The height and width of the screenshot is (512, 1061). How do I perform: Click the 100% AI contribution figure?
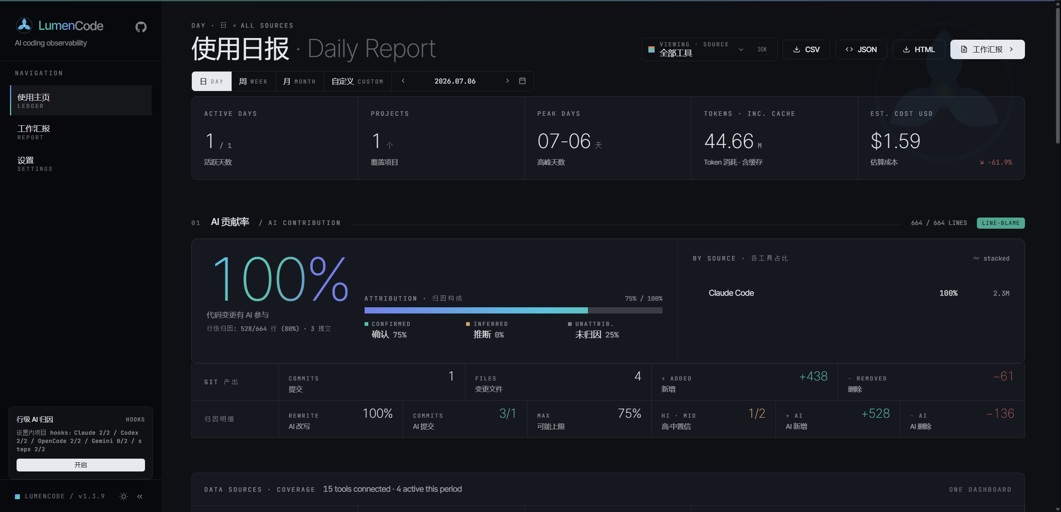280,280
